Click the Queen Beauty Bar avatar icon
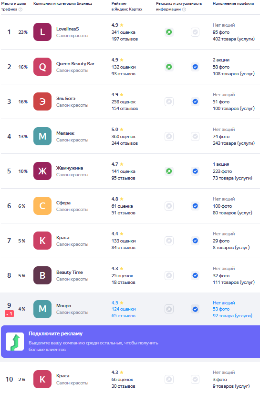 point(42,67)
